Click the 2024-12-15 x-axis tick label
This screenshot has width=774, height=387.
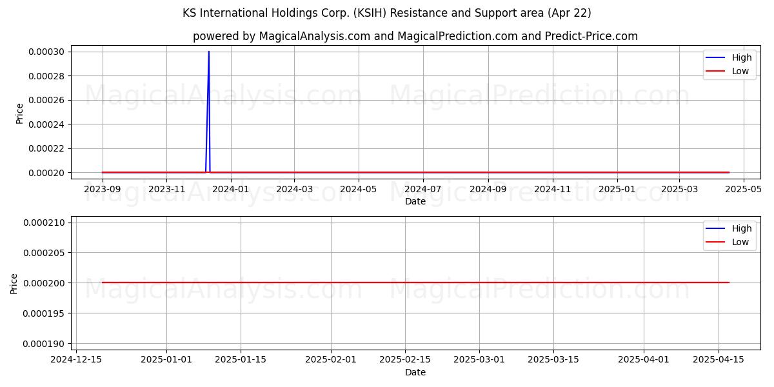76,360
